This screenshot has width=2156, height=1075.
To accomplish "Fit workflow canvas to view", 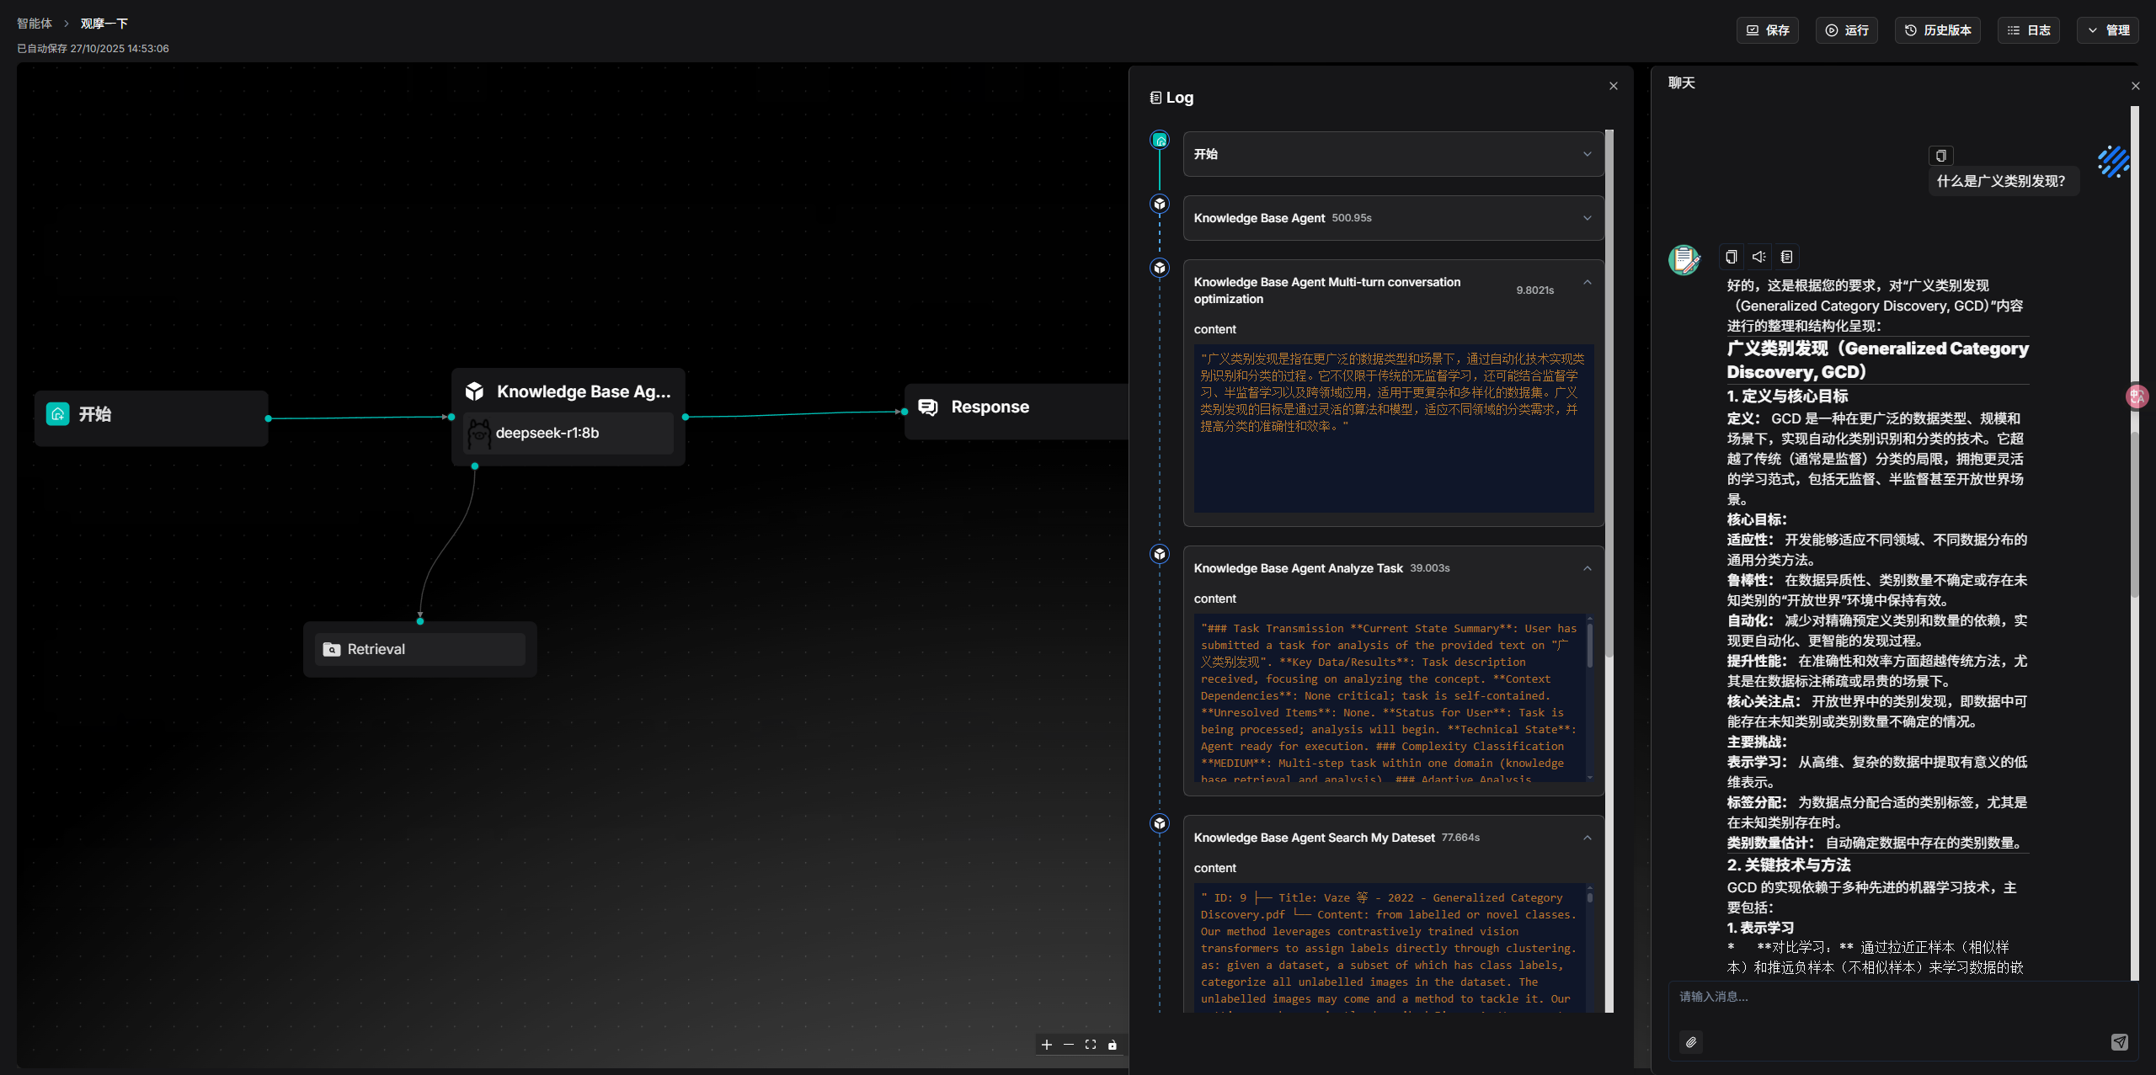I will [x=1091, y=1045].
